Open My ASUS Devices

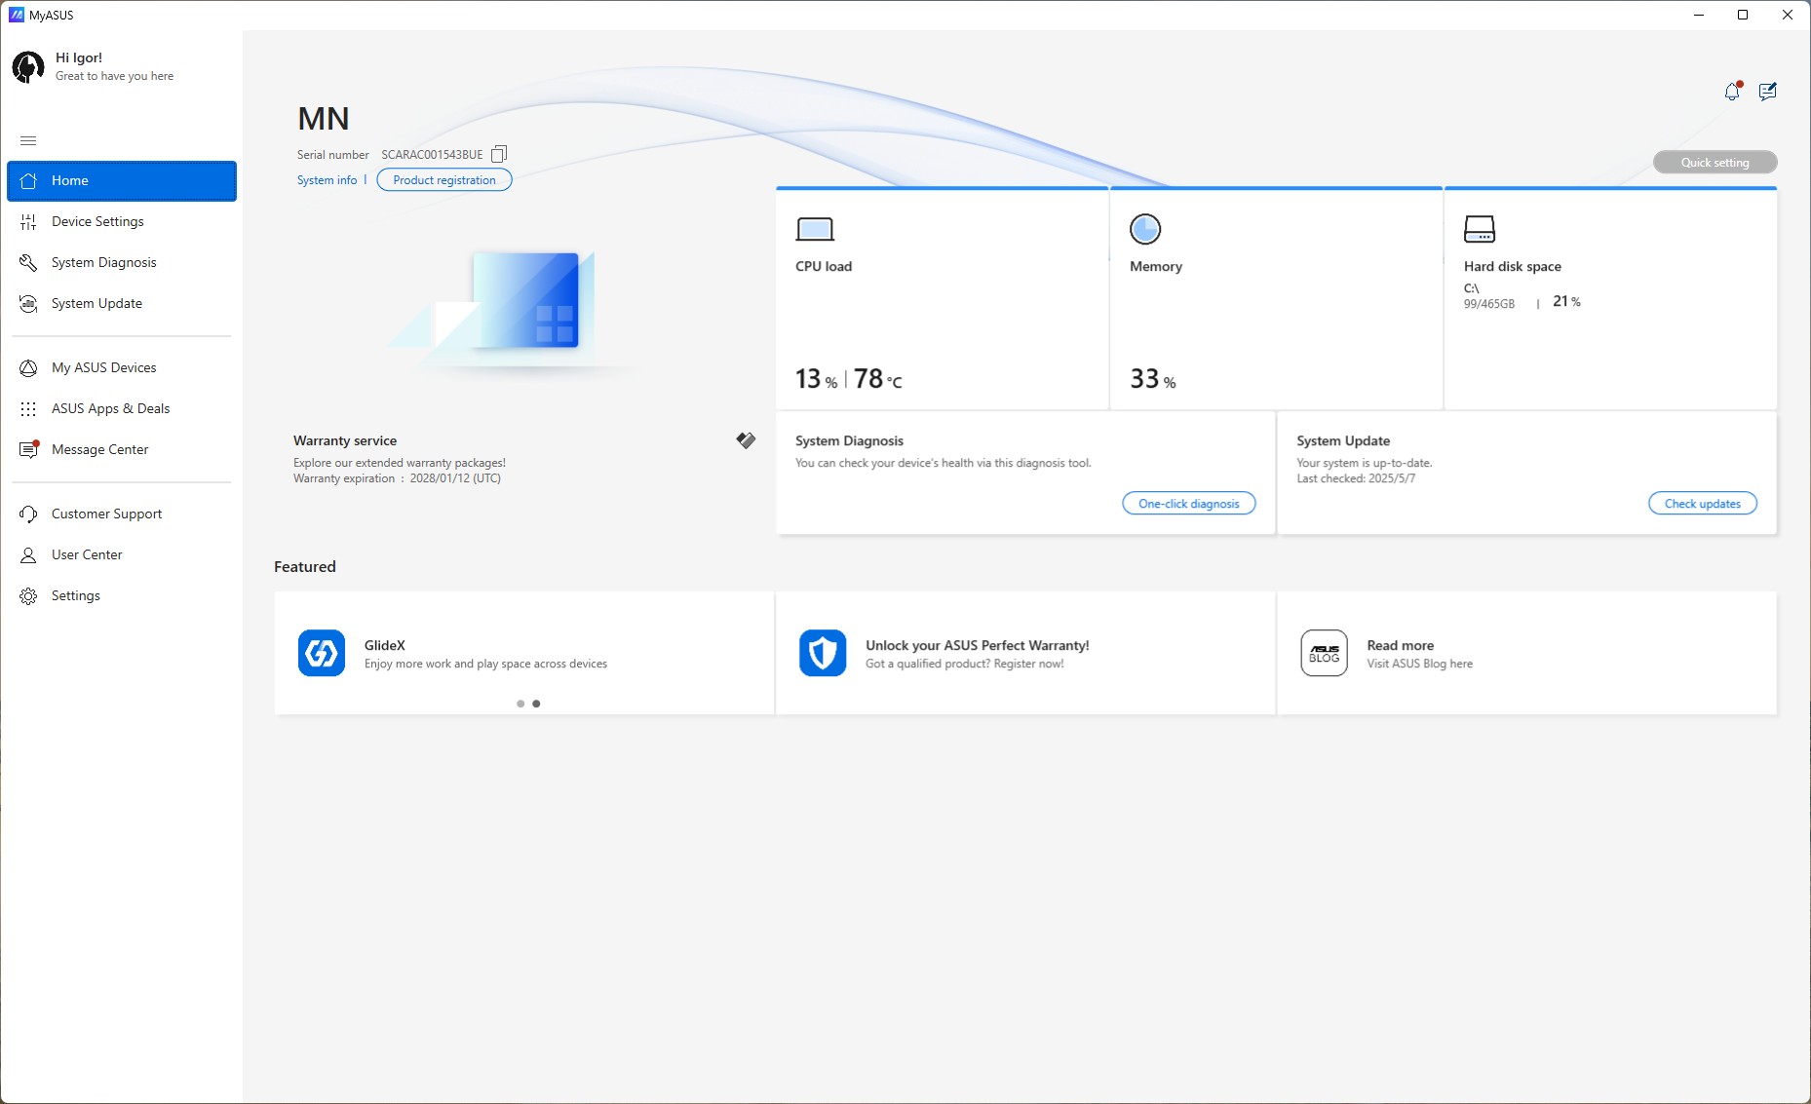[x=122, y=368]
